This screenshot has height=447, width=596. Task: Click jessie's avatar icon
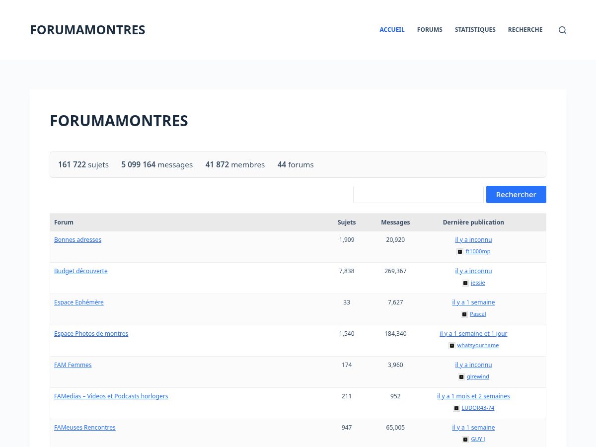click(x=465, y=283)
